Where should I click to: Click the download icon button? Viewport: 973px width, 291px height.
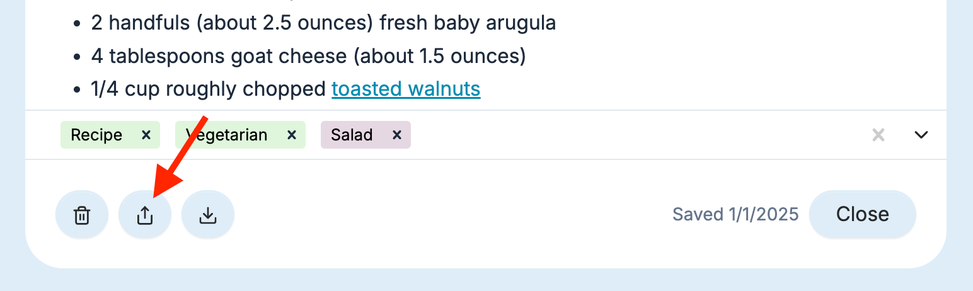(208, 215)
